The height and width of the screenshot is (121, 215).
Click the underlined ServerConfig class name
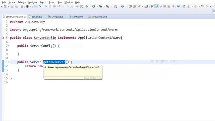click(45, 38)
